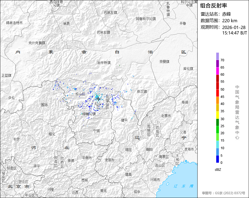Click the legend value 70
This screenshot has width=249, height=198.
click(x=222, y=60)
